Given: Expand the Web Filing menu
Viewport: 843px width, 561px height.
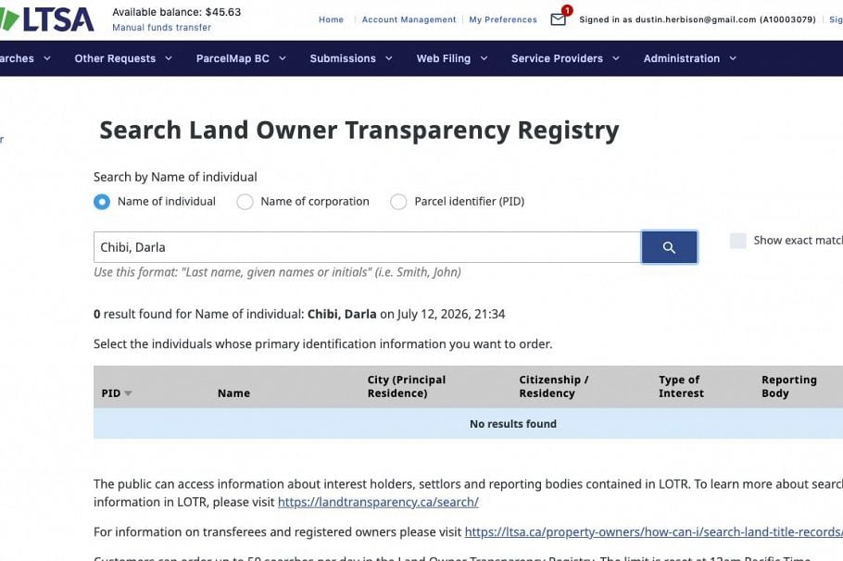Looking at the screenshot, I should [x=452, y=58].
